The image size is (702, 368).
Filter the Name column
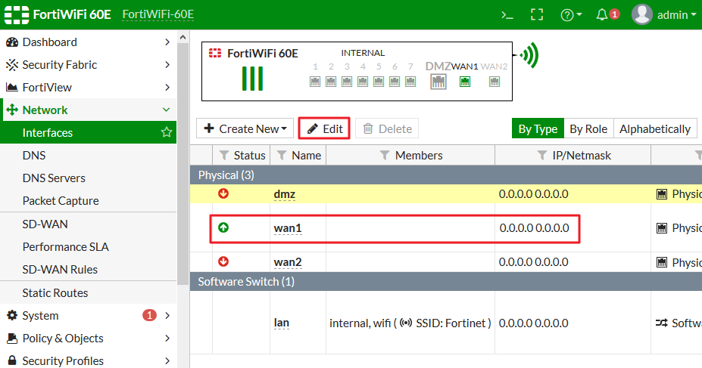coord(282,155)
